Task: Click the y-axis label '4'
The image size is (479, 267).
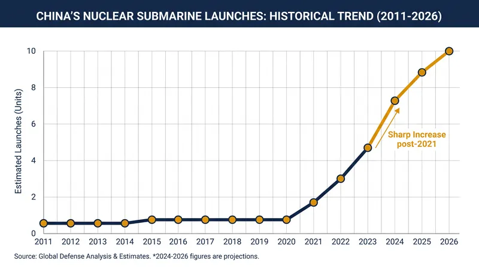Action: tap(34, 161)
